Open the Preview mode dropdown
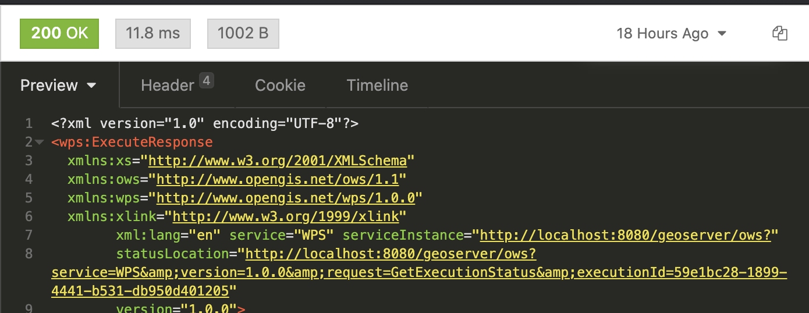The height and width of the screenshot is (313, 809). 58,86
